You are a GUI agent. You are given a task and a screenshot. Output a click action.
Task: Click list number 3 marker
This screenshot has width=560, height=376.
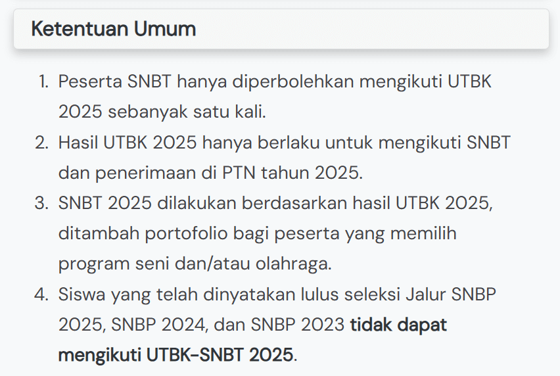[x=42, y=203]
